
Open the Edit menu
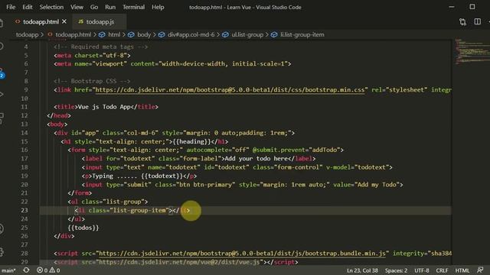coord(28,7)
